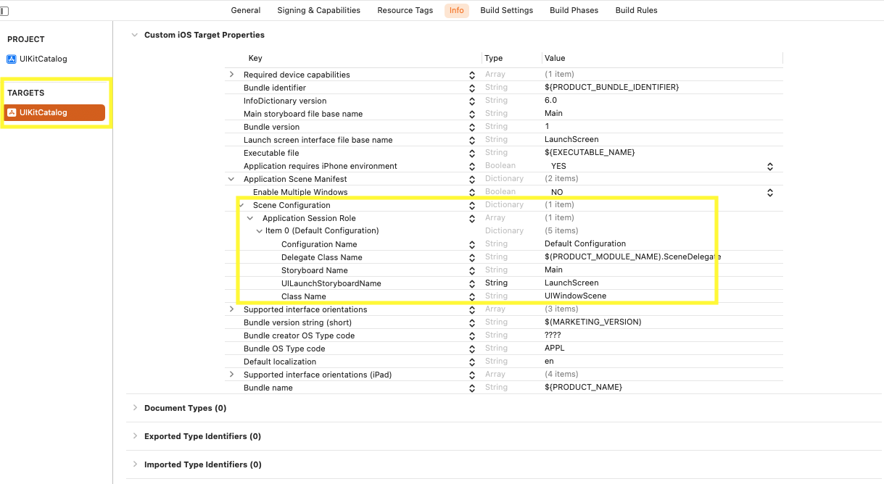Viewport: 884px width, 484px height.
Task: Select the APPL value
Action: pos(555,349)
